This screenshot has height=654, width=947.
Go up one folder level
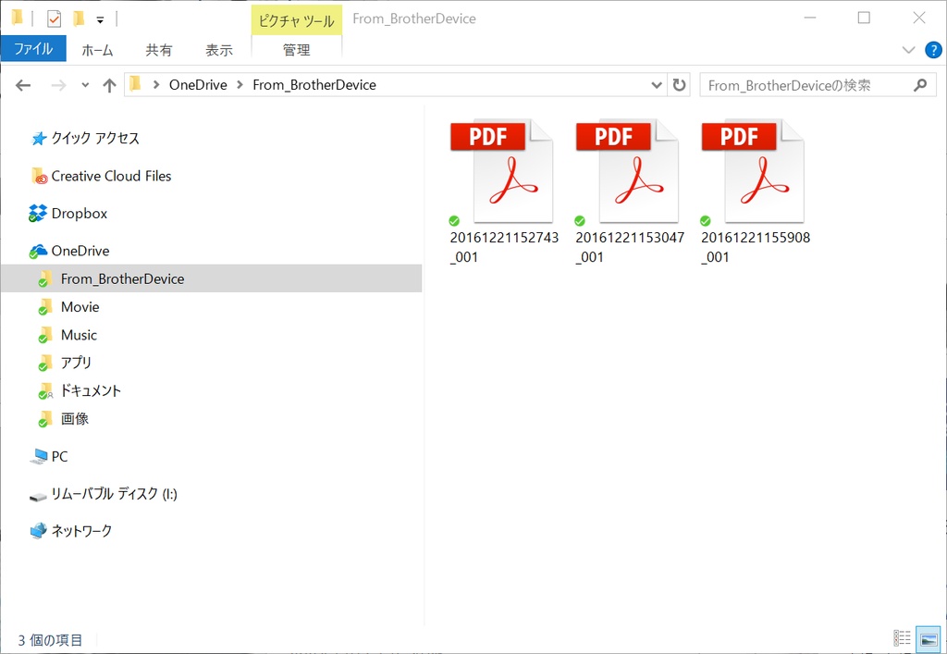(x=109, y=85)
